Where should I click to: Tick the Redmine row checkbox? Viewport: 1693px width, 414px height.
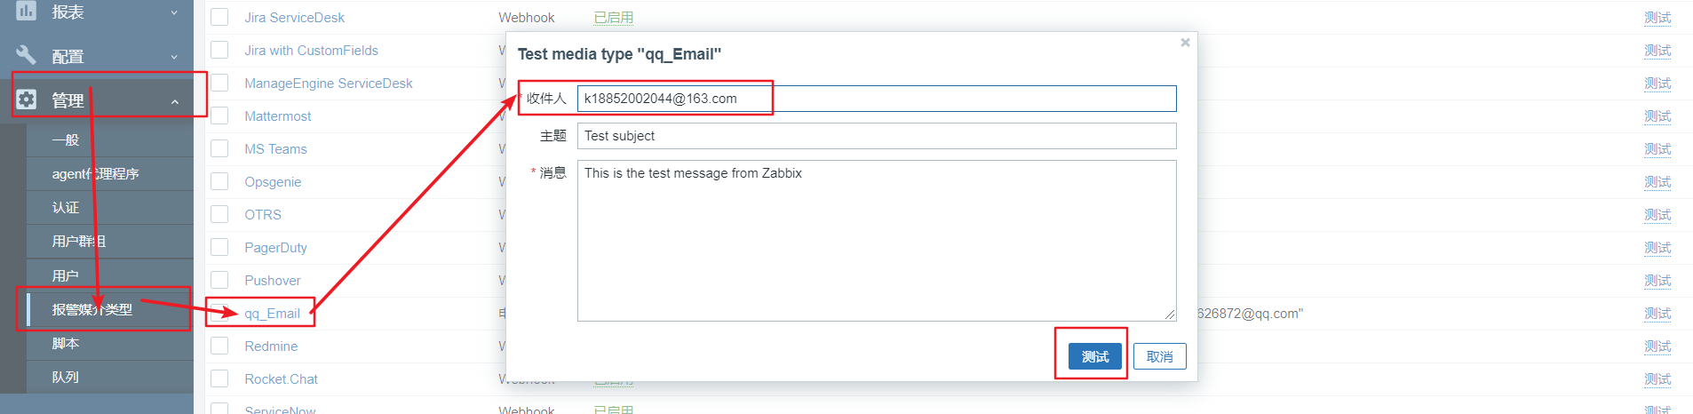219,346
